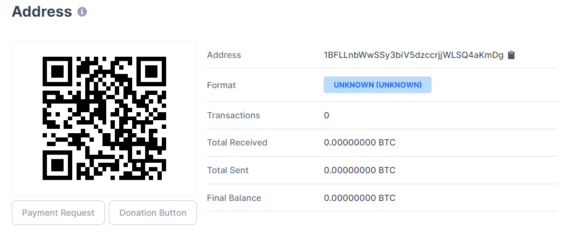
Task: Click the UNKNOWN (UNKNOWN) format badge
Action: 377,85
